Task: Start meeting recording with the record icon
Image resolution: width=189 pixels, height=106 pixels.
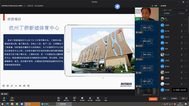Action: pyautogui.click(x=82, y=98)
